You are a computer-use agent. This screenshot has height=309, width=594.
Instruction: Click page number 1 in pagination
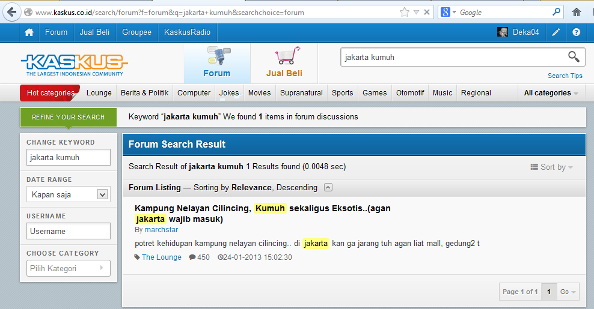(x=548, y=292)
